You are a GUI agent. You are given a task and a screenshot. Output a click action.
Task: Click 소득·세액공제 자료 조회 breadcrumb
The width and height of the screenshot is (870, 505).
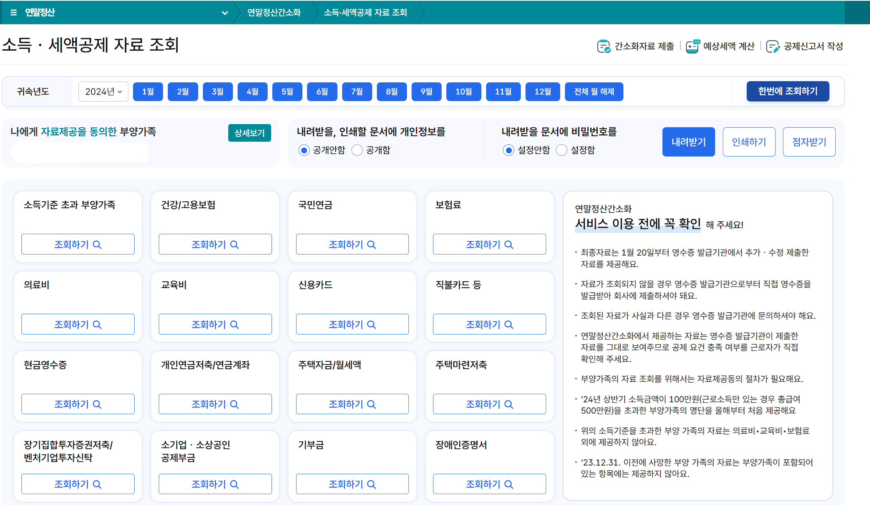point(365,12)
